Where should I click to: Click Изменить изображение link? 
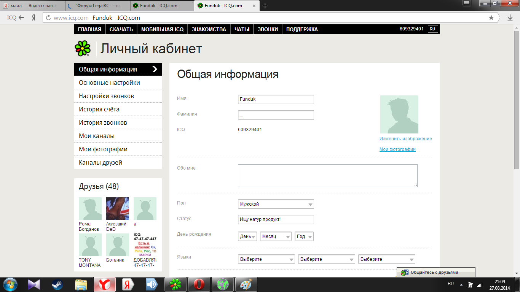coord(406,139)
